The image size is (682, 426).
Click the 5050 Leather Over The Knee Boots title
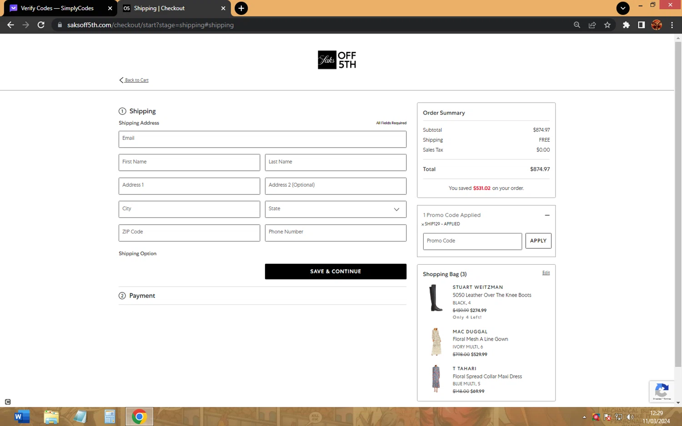pos(492,295)
